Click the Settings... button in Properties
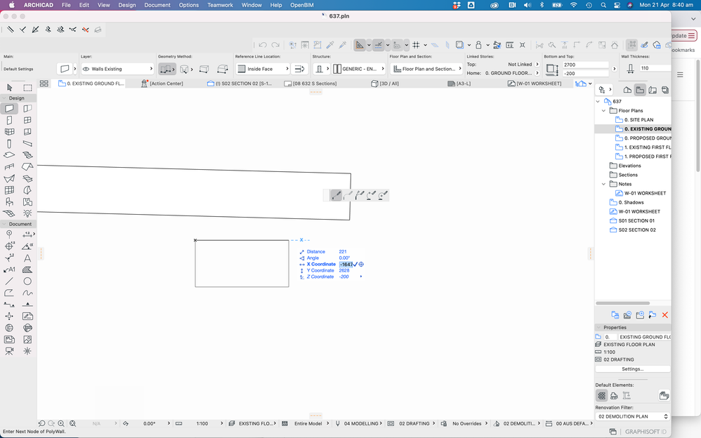 633,369
